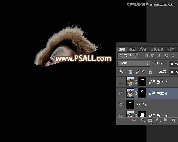Click mask link icon on 背景 副本 7
Image resolution: width=178 pixels, height=142 pixels.
[x=136, y=82]
